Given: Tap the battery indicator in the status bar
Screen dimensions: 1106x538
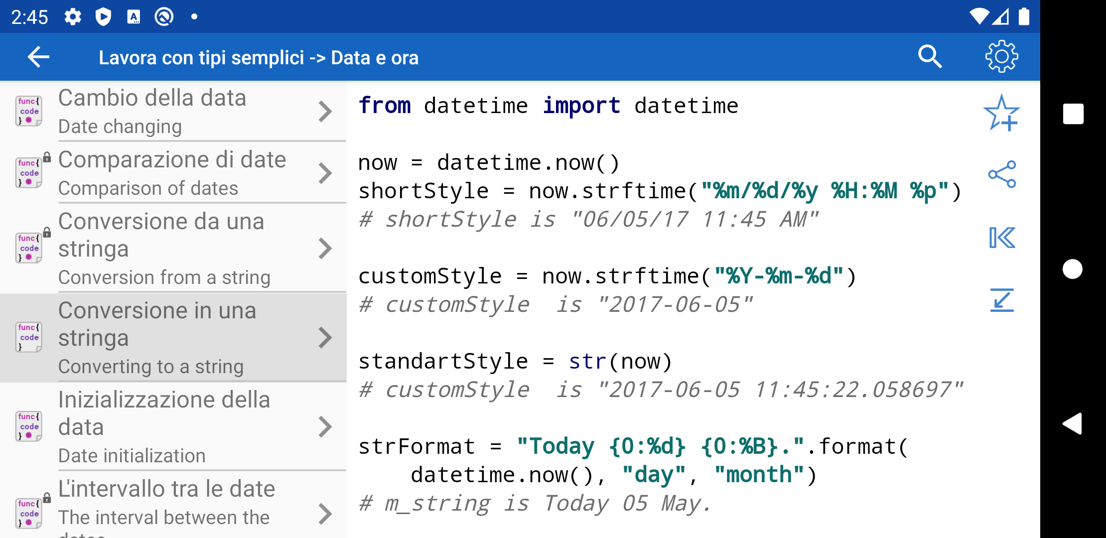Looking at the screenshot, I should pyautogui.click(x=1024, y=16).
